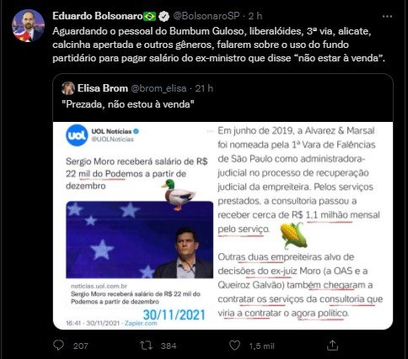Image resolution: width=408 pixels, height=359 pixels.
Task: Click the 384 retweets count
Action: pyautogui.click(x=169, y=346)
